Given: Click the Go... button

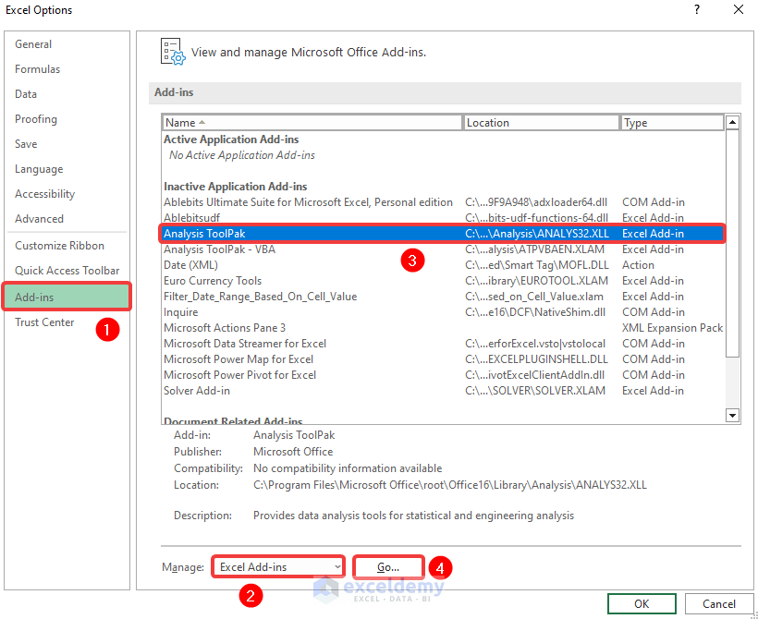Looking at the screenshot, I should pos(388,567).
